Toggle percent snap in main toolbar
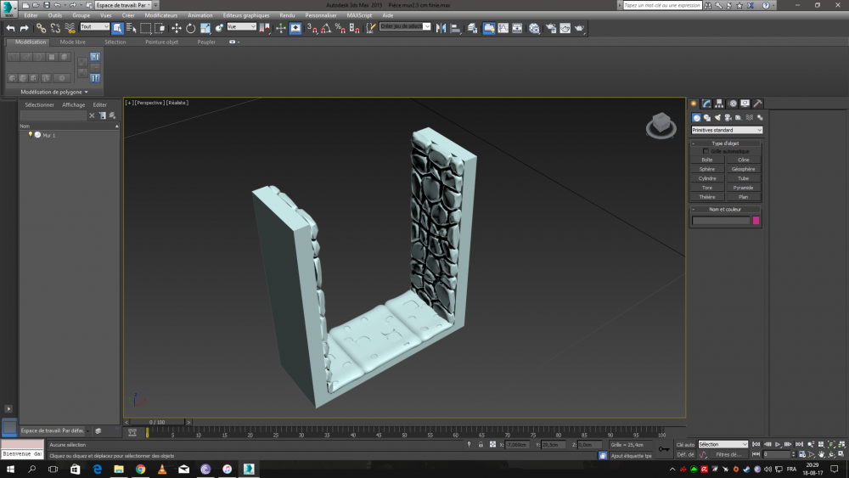Screen dimensions: 849x478 coord(340,28)
